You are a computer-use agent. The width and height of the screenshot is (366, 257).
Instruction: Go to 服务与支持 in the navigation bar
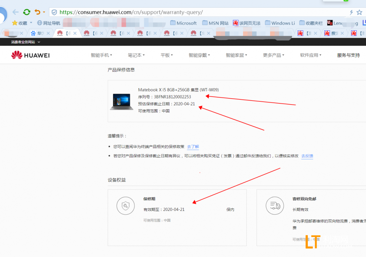pyautogui.click(x=348, y=55)
